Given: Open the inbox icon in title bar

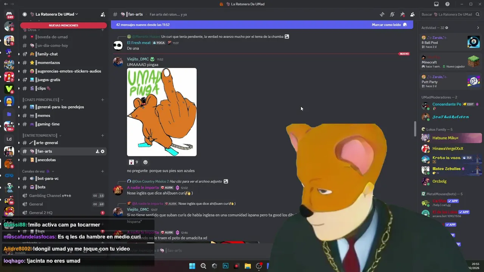Looking at the screenshot, I should pyautogui.click(x=436, y=4).
